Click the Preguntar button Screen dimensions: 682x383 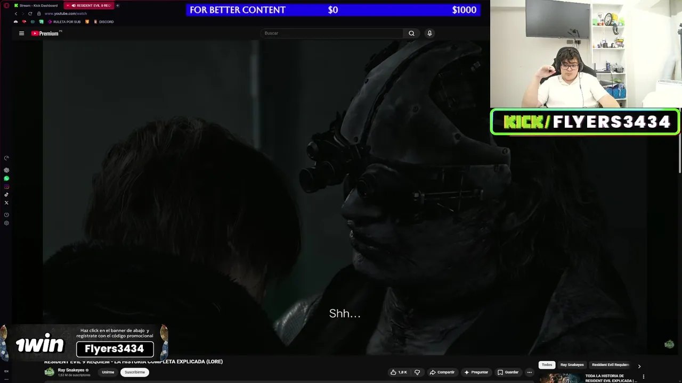tap(476, 372)
